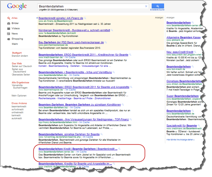Preview icon beside AK-Finanz.de ad
The height and width of the screenshot is (177, 212).
85,18
